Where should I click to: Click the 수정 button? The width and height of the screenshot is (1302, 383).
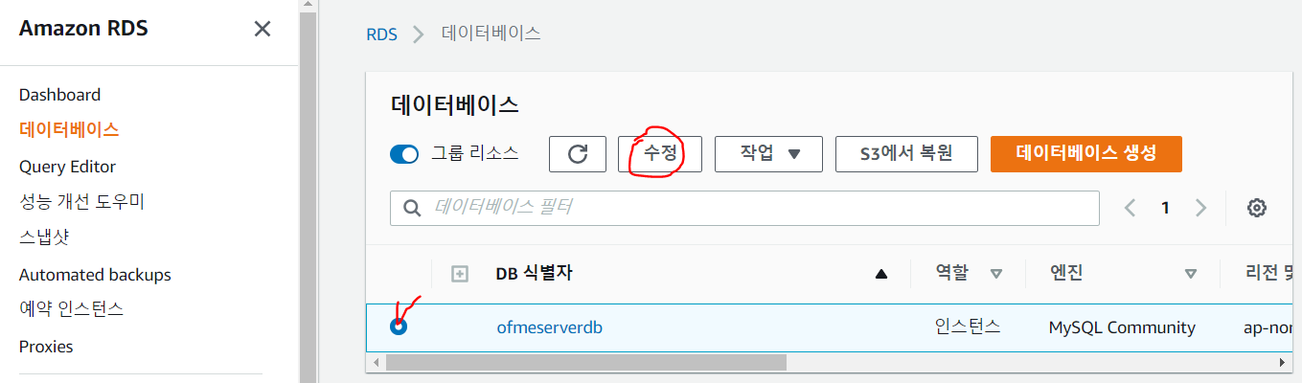pyautogui.click(x=660, y=154)
